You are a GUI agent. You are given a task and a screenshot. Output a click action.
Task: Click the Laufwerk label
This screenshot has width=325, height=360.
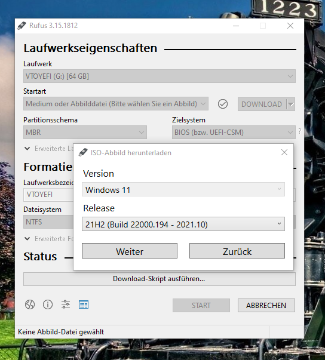click(x=38, y=64)
